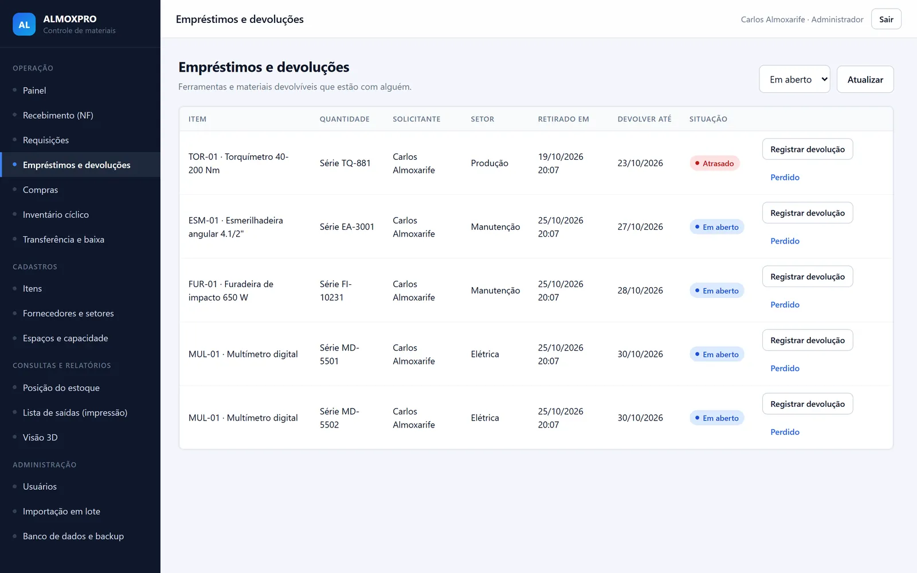Mark Série MD-5501 multímetro as Perdido
The image size is (917, 573).
[785, 368]
